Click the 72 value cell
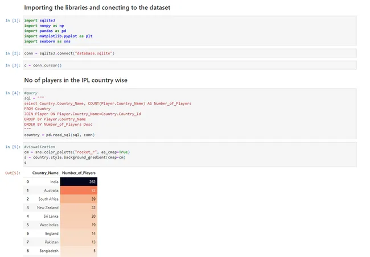370x257 pixels. (x=79, y=190)
